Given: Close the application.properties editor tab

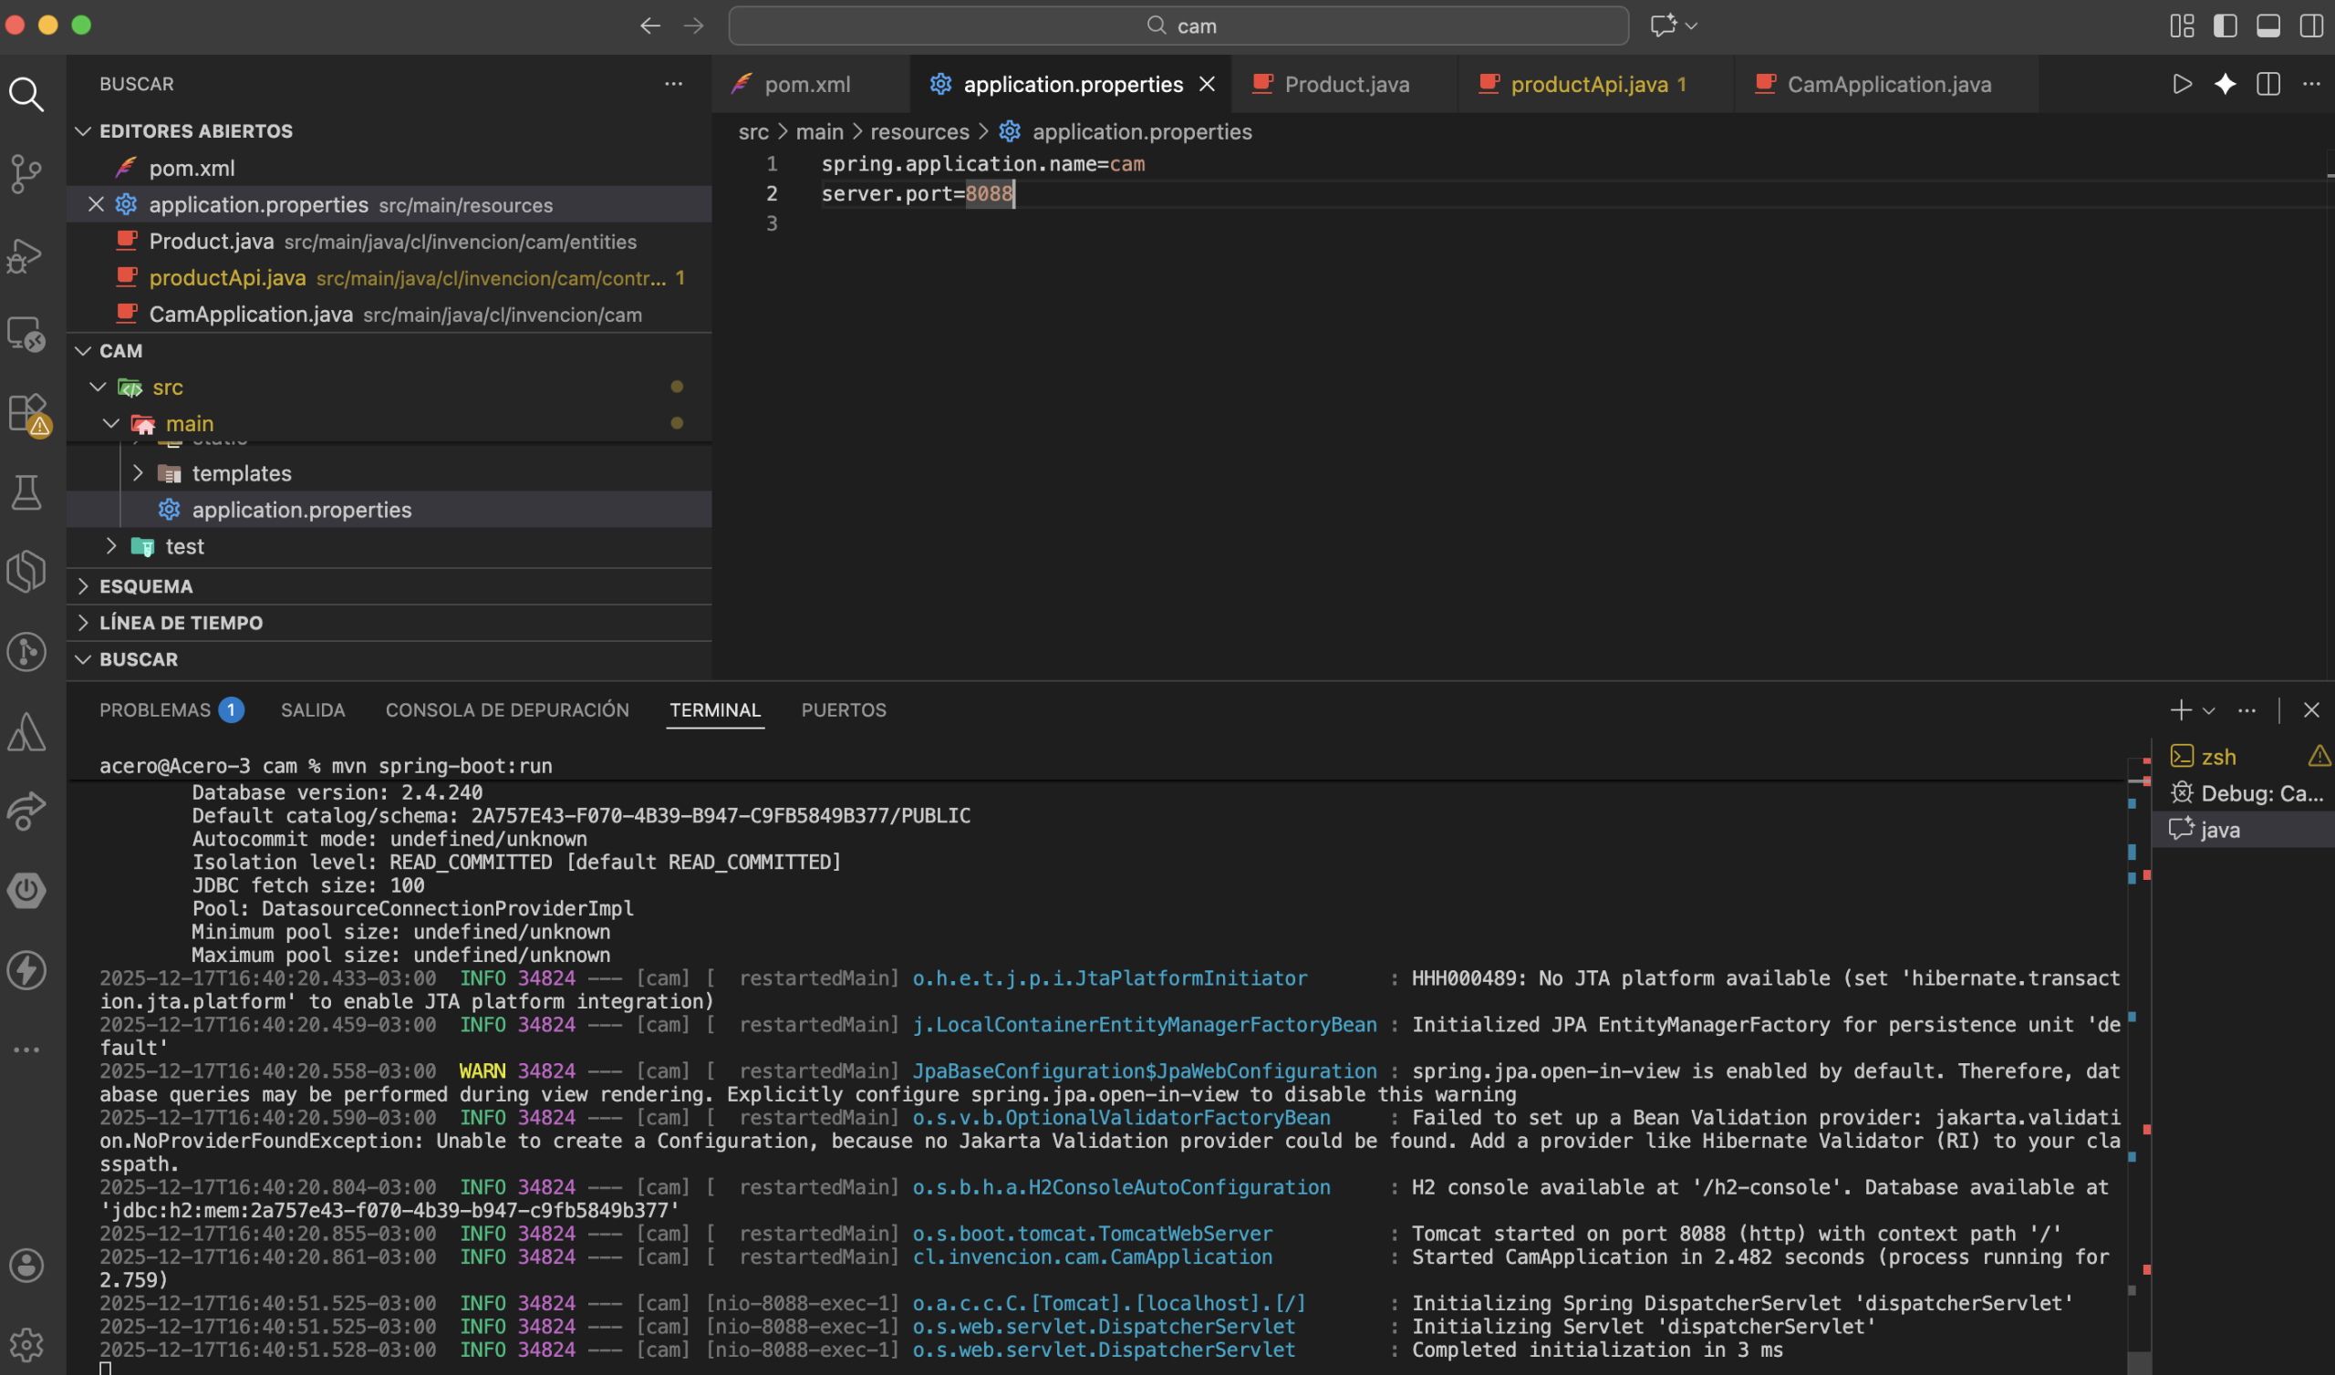Looking at the screenshot, I should 1207,84.
